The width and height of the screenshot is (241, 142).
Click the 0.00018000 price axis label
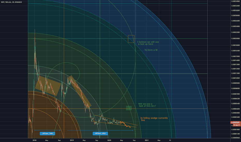(236, 45)
